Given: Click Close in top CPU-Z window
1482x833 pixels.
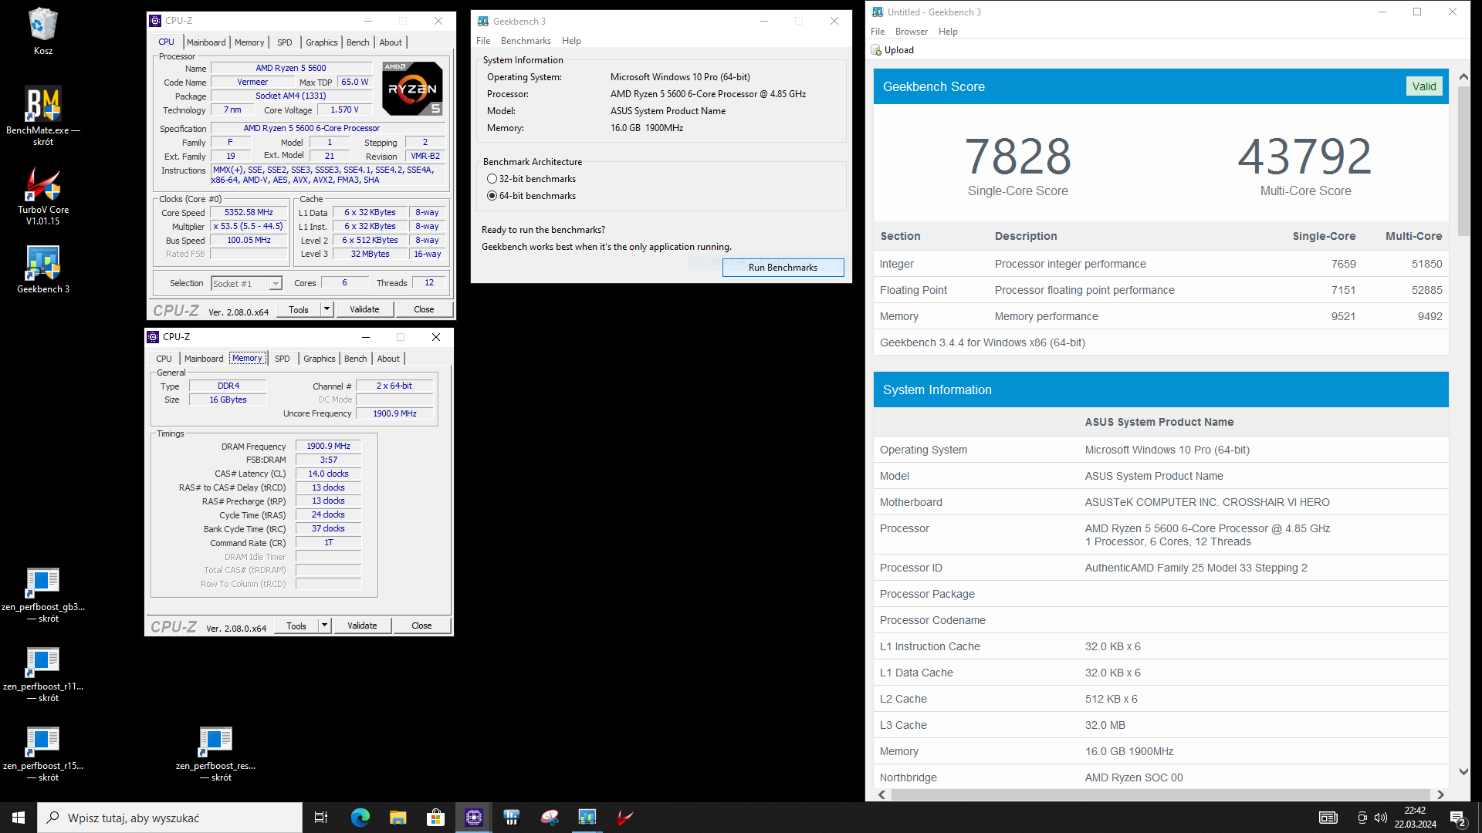Looking at the screenshot, I should 424,309.
